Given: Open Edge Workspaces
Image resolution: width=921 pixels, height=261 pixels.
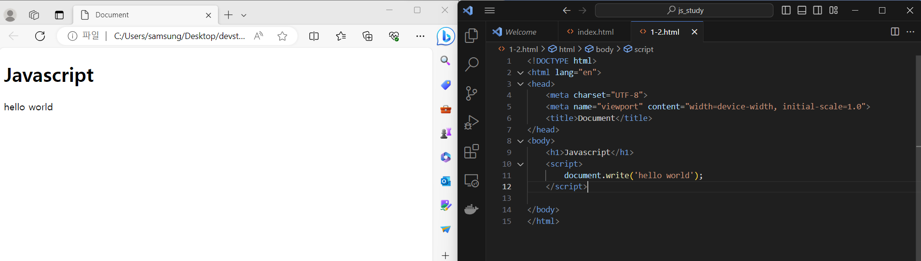Looking at the screenshot, I should click(34, 15).
